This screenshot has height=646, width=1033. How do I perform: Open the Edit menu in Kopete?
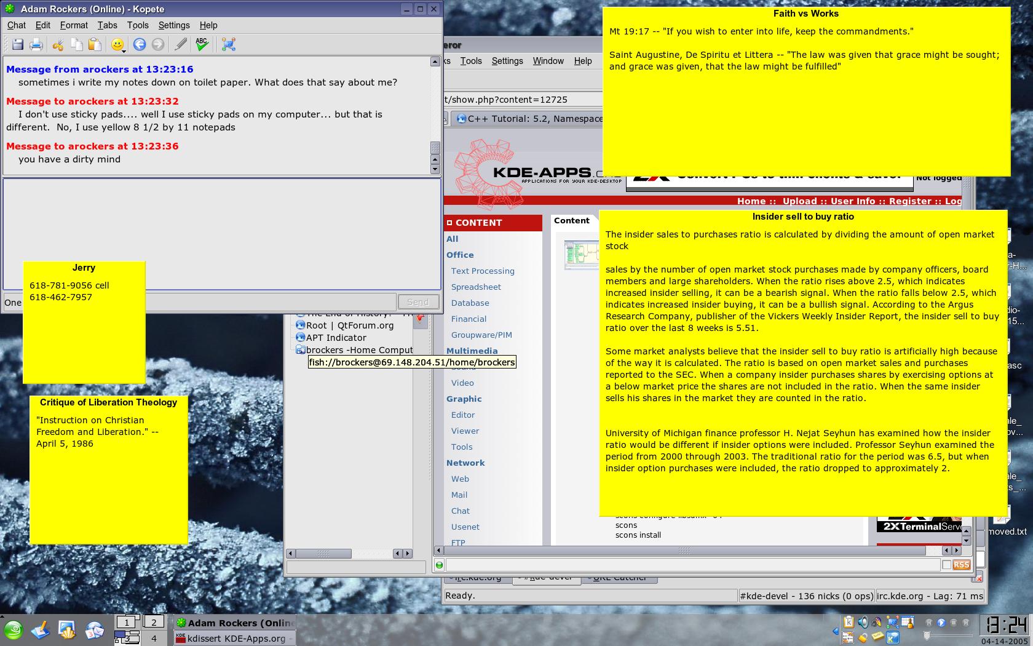(43, 25)
